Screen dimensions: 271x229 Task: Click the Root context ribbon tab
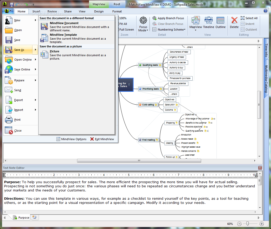coord(117,4)
